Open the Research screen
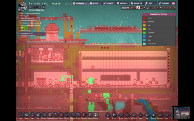Screen dimensions: 194x121 (122, 3)
